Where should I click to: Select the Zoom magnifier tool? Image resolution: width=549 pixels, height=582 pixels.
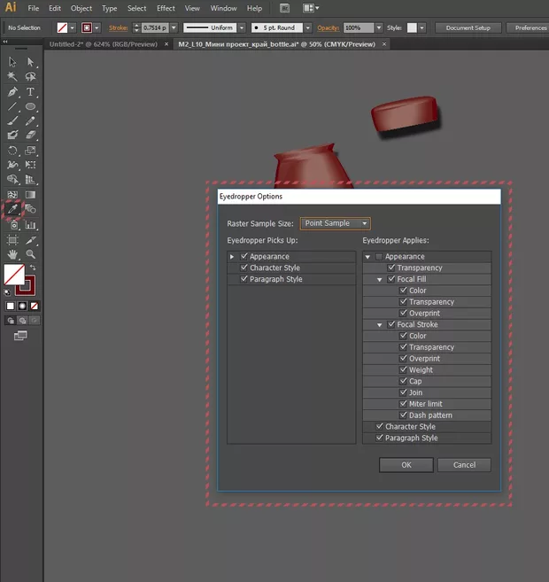point(30,254)
